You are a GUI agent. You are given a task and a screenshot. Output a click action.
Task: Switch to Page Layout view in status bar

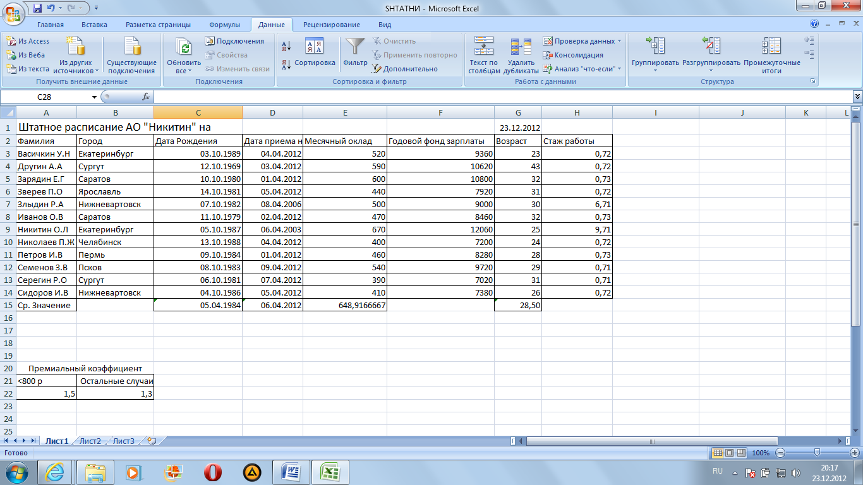[x=729, y=453]
